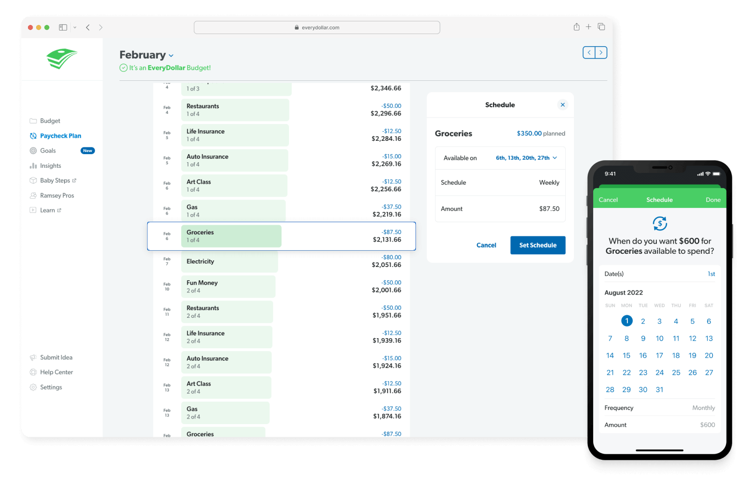Click the Paycheck Plan sidebar icon

tap(33, 136)
